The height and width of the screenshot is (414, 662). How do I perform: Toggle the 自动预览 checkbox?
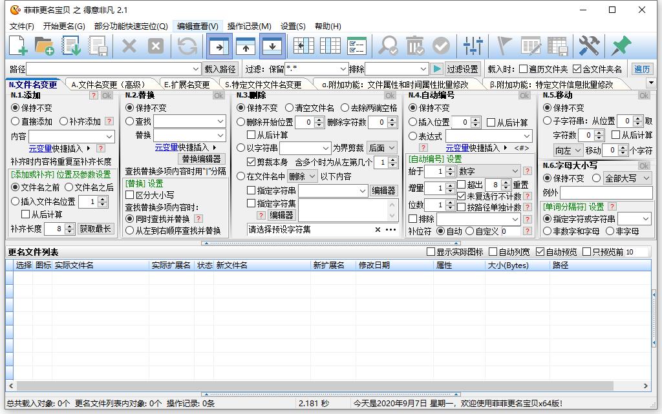point(540,252)
